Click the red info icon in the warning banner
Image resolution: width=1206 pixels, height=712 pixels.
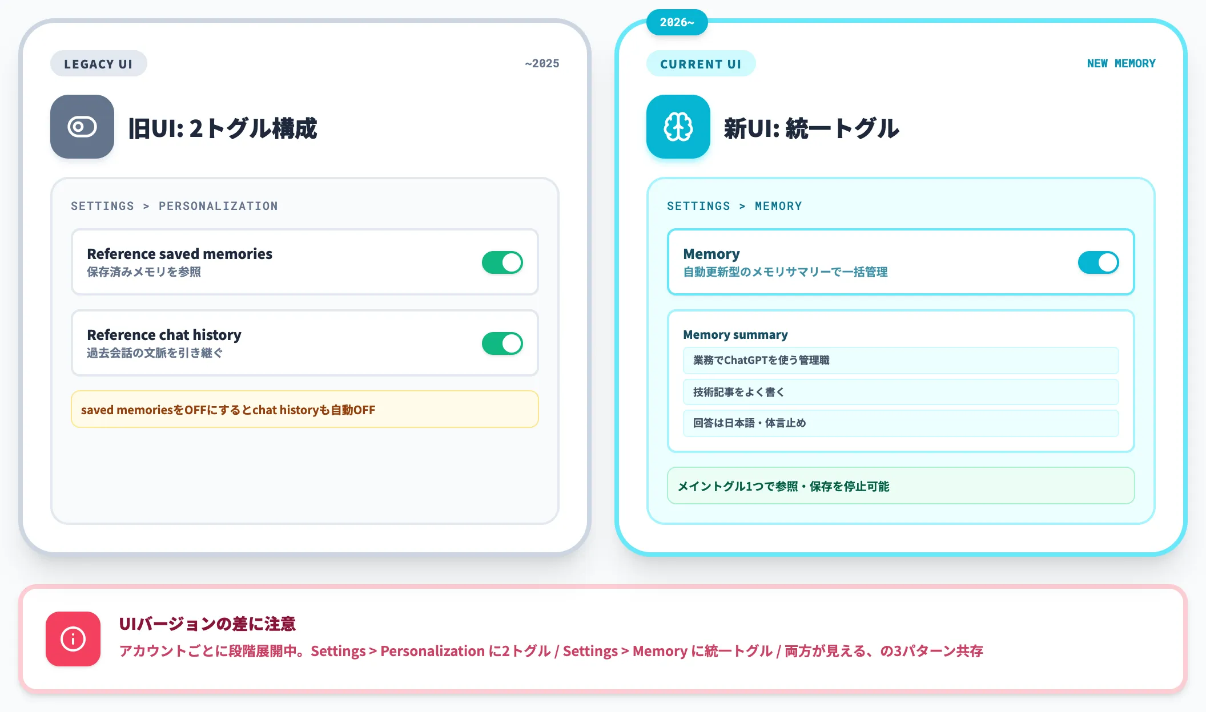(x=73, y=639)
